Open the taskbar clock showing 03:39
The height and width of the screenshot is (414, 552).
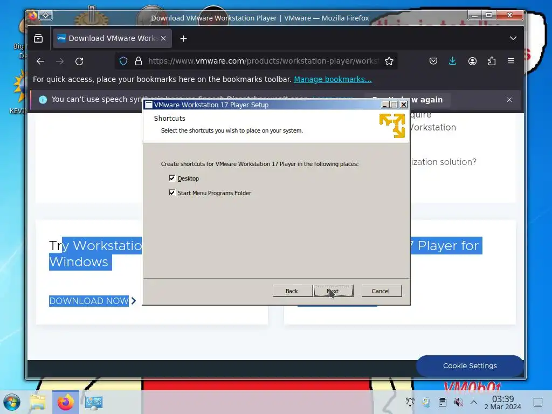click(x=503, y=402)
